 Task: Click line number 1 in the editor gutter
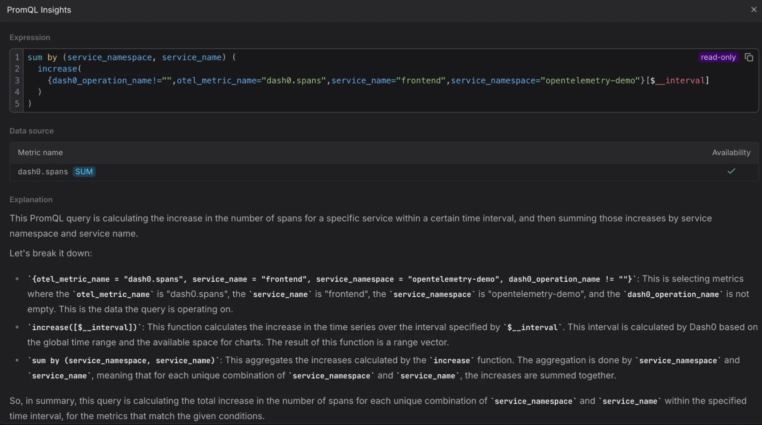point(17,57)
